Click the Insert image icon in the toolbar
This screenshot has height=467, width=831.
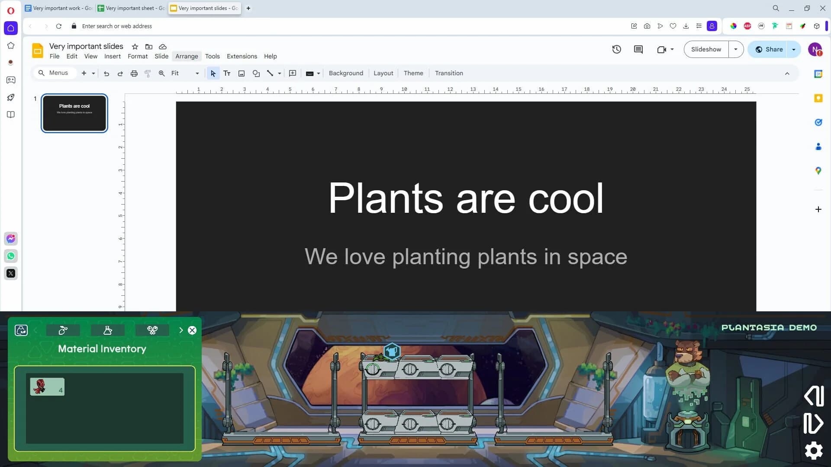coord(242,73)
